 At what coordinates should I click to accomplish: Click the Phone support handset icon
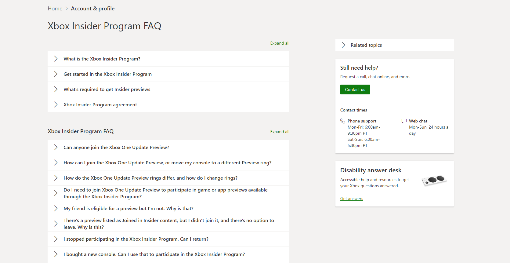pyautogui.click(x=343, y=121)
